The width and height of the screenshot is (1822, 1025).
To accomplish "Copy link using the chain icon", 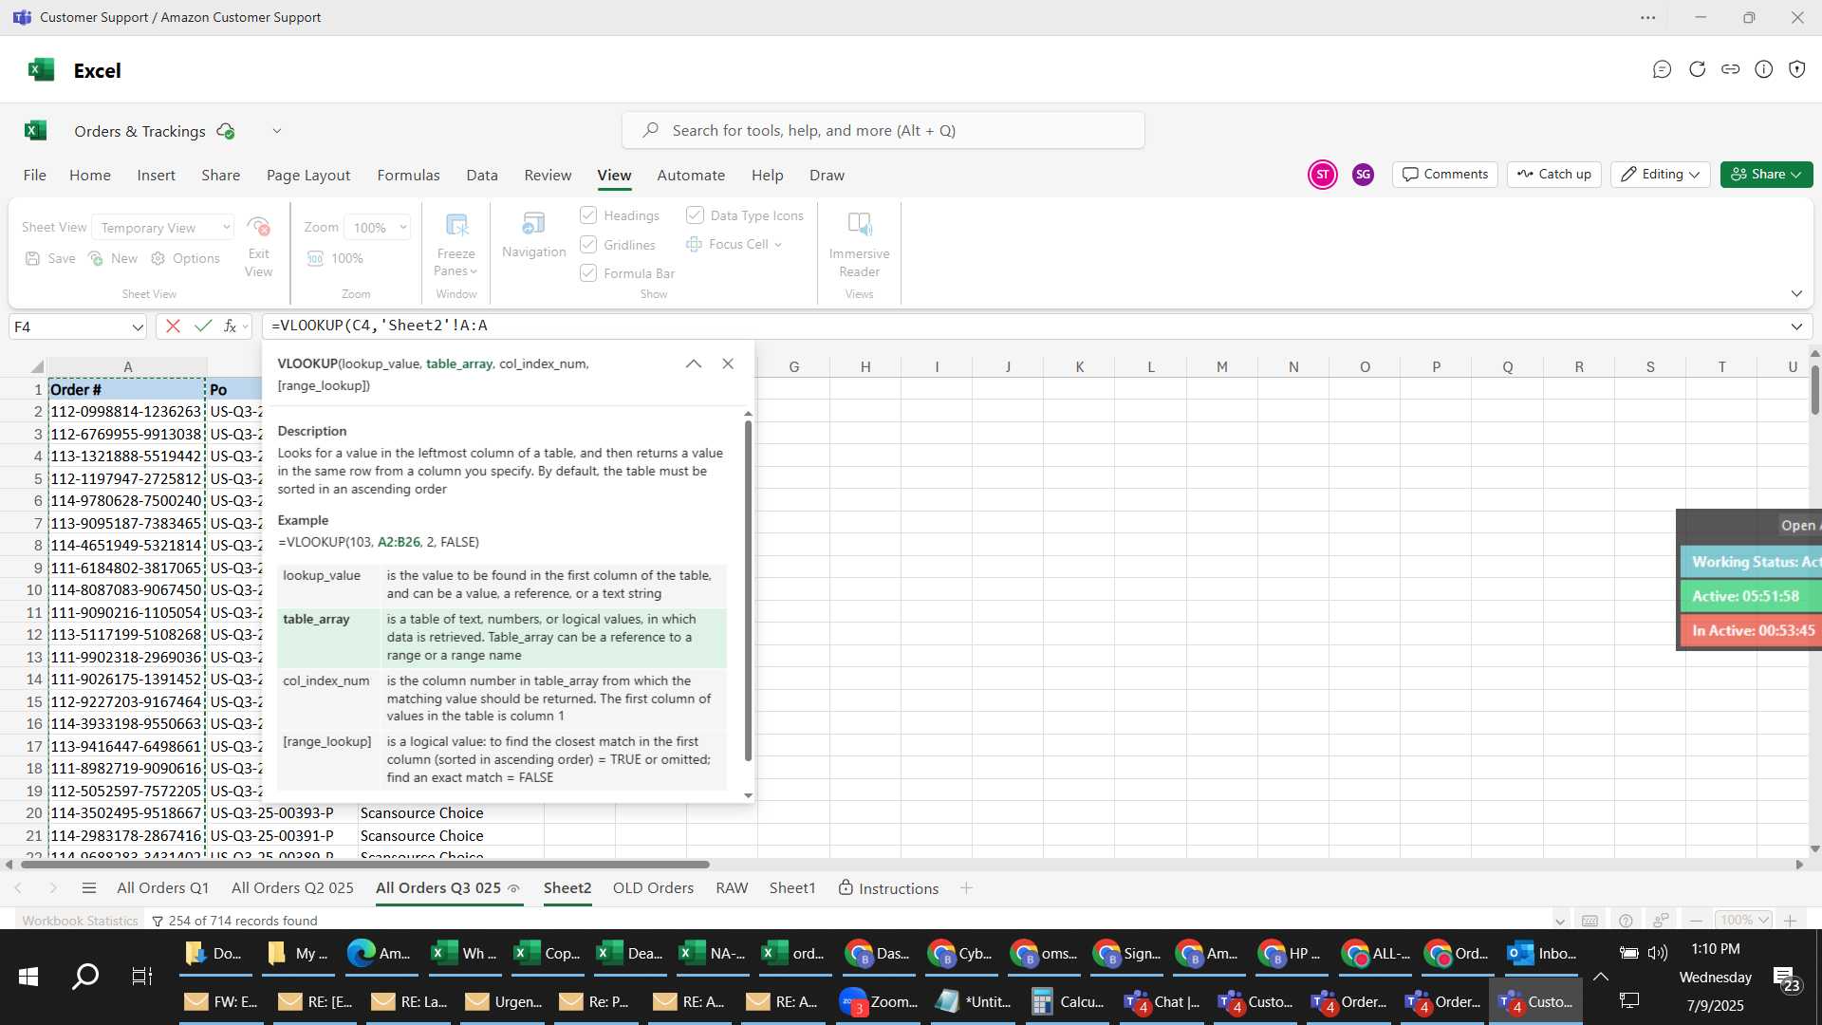I will pos(1730,69).
